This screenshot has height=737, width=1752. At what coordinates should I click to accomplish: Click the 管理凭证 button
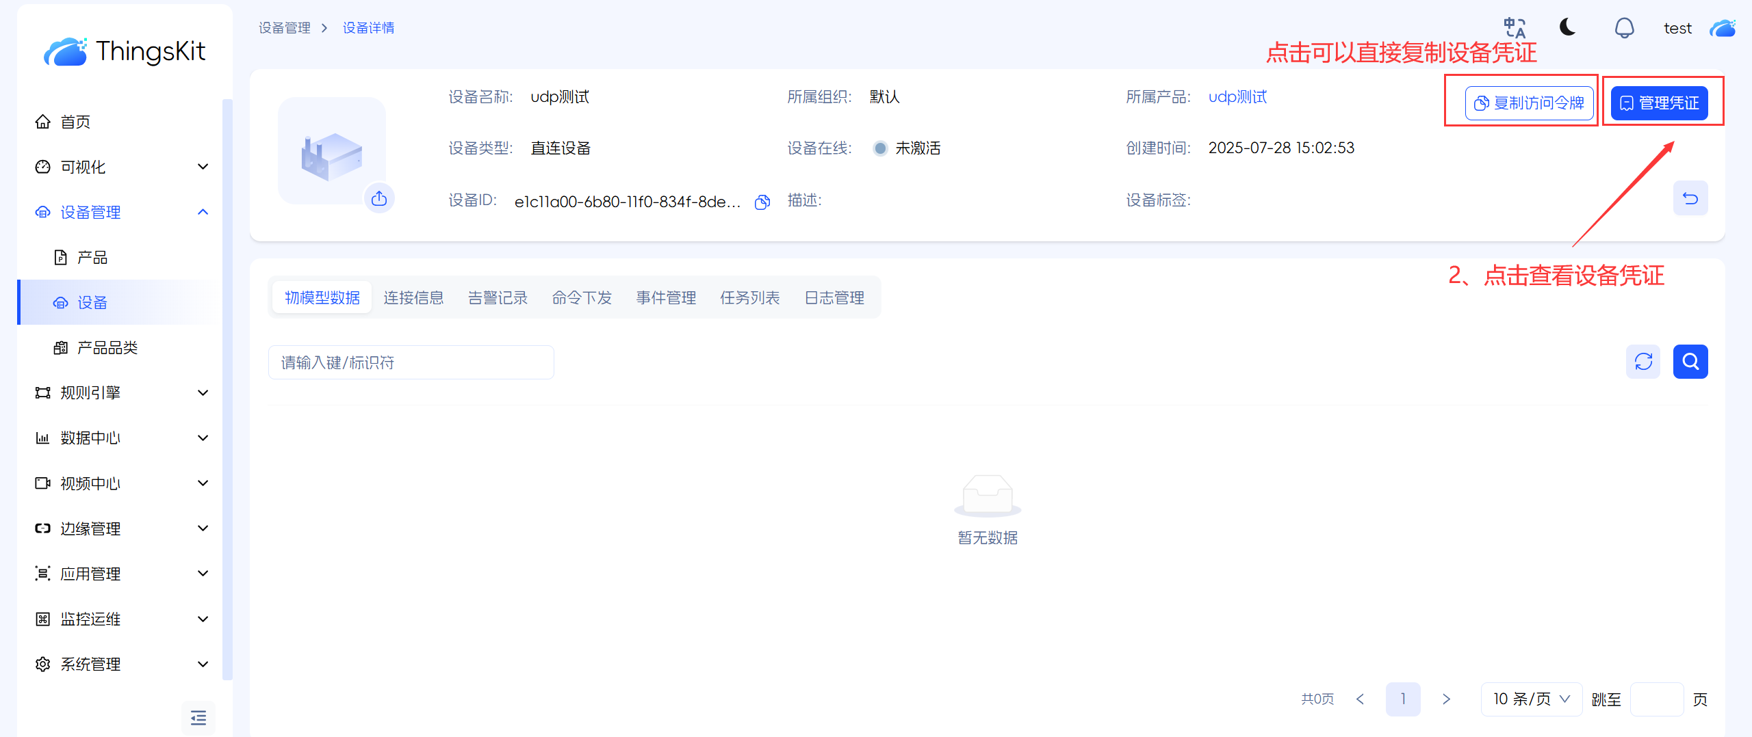1659,103
